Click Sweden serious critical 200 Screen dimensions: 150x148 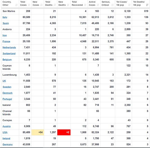coord(112,87)
